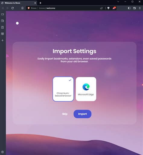Click the Skip link

65,114
